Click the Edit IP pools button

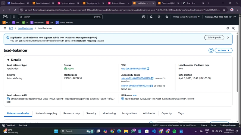[x=214, y=37]
